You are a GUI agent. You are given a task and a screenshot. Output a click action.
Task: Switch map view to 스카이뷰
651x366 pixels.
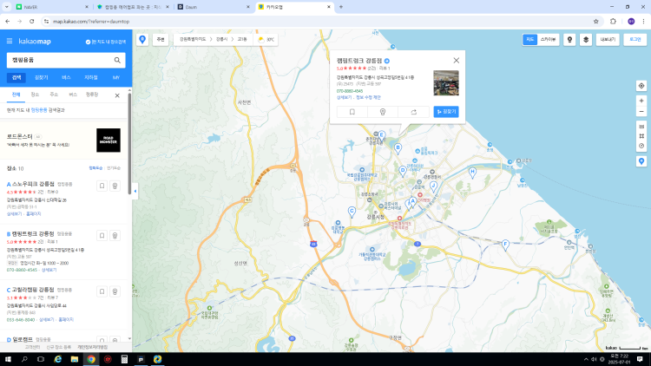(548, 39)
